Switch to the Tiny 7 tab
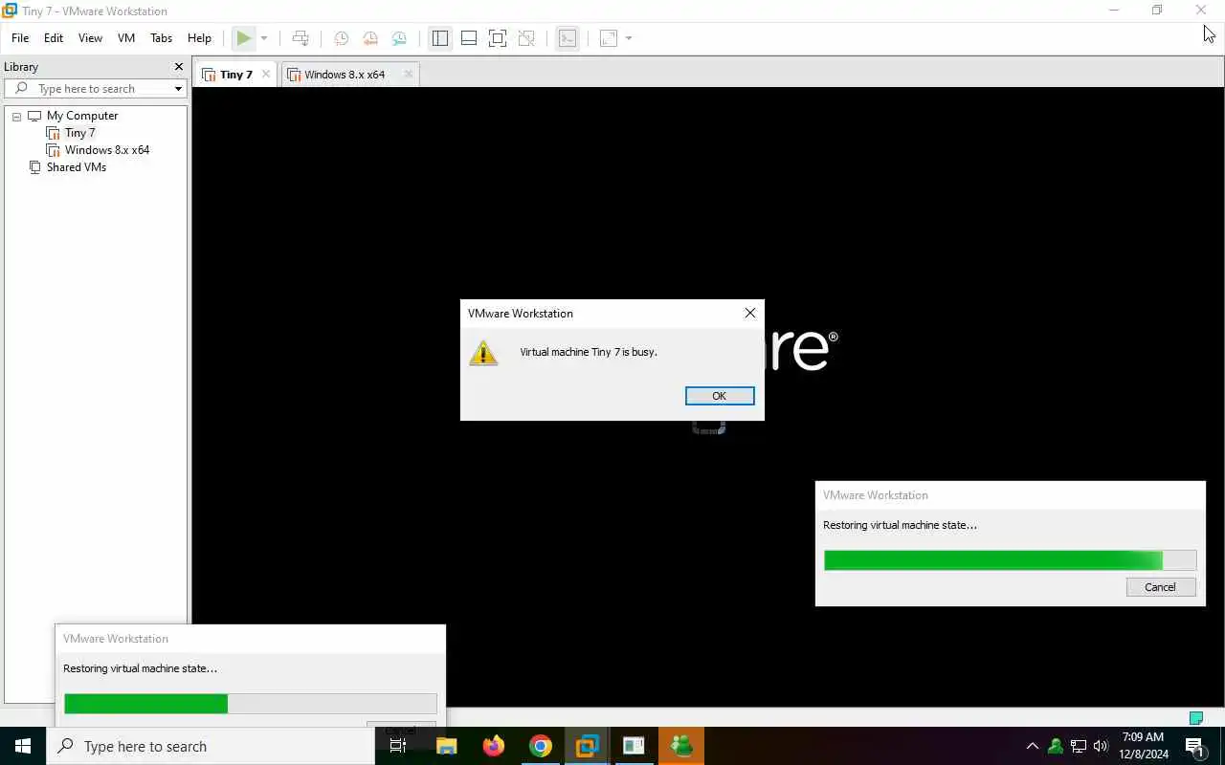The width and height of the screenshot is (1225, 765). 235,75
